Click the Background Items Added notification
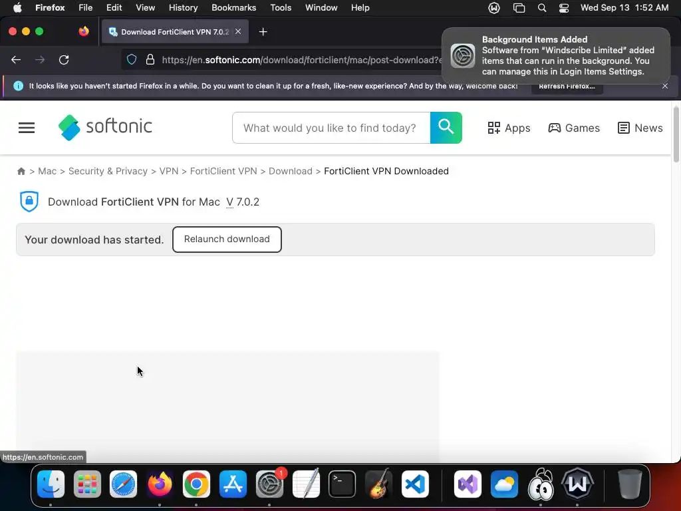This screenshot has width=681, height=511. [x=556, y=56]
